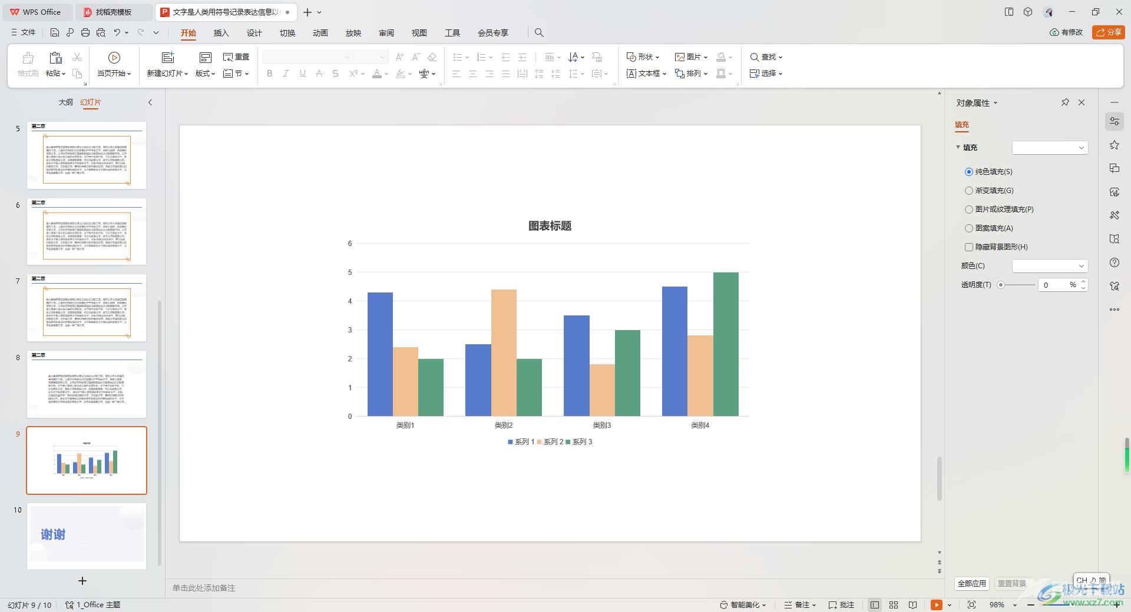Select 纯色填充 solid fill radio
The image size is (1131, 612).
969,172
